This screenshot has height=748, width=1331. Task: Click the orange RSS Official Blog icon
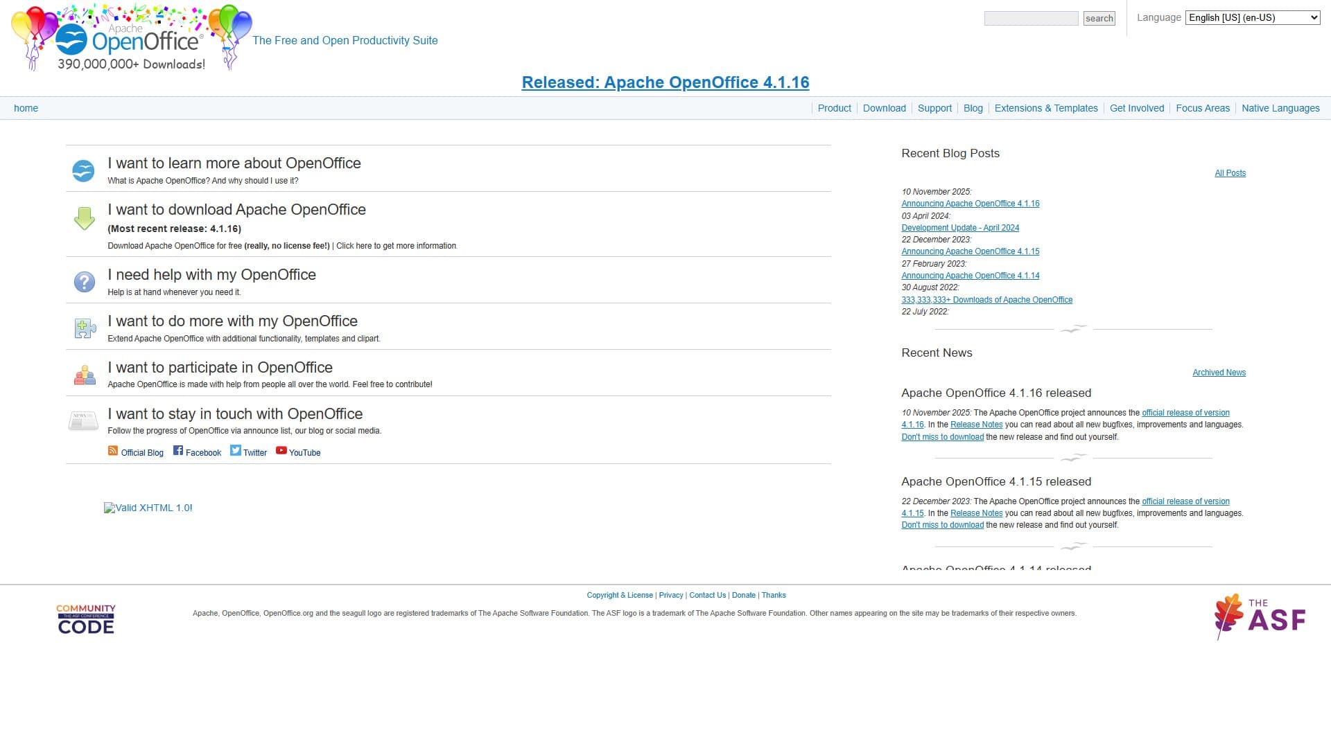(113, 451)
